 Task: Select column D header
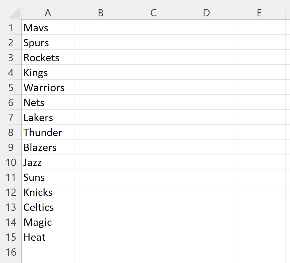coord(207,13)
